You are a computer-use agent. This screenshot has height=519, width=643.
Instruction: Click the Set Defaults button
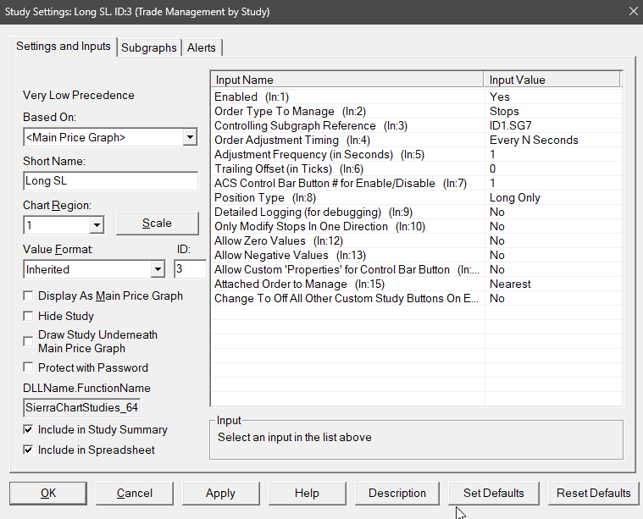point(494,493)
